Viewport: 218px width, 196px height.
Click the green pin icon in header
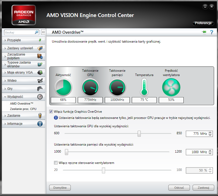coord(204,32)
